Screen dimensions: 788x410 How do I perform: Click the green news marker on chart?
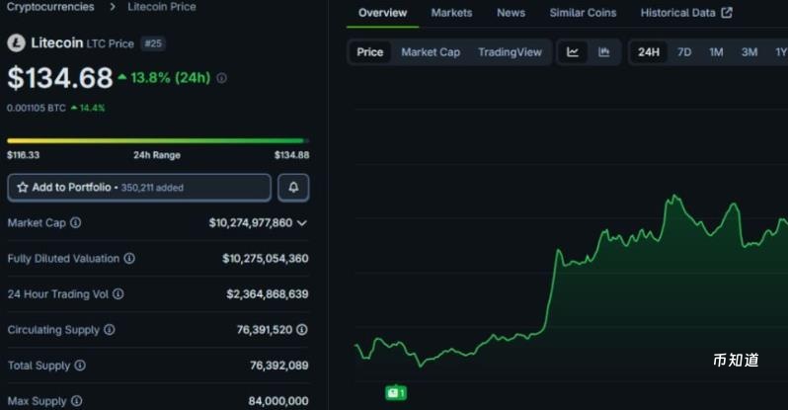395,393
